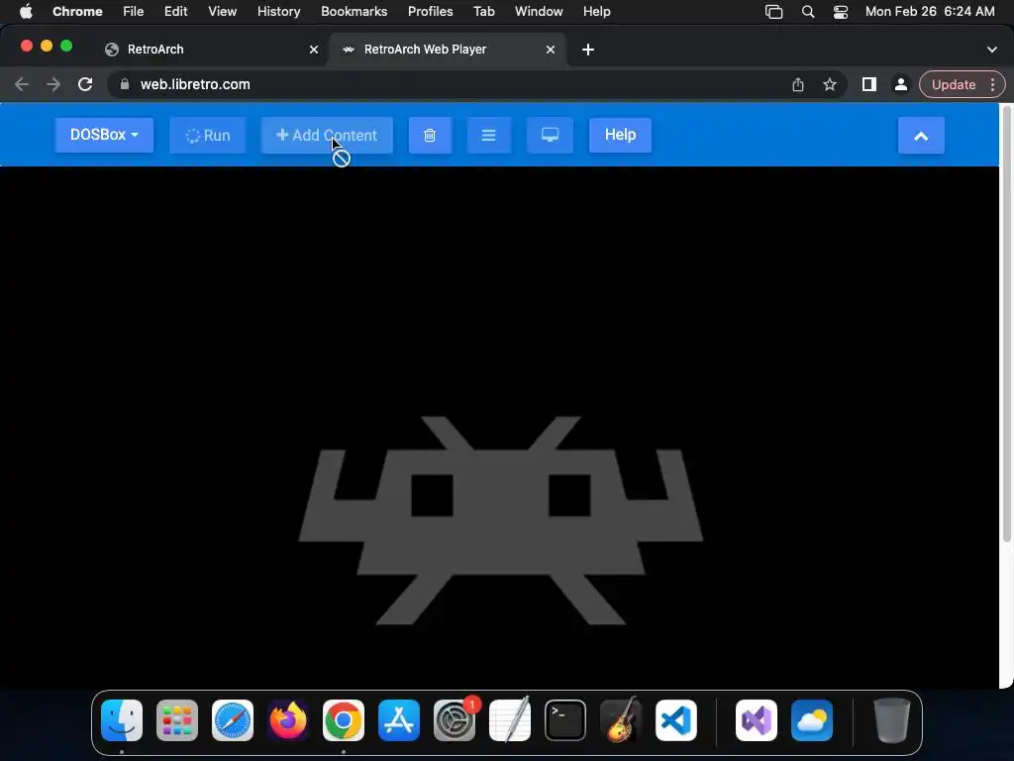This screenshot has height=761, width=1014.
Task: Select the RetroArch Web Player tab
Action: click(447, 50)
